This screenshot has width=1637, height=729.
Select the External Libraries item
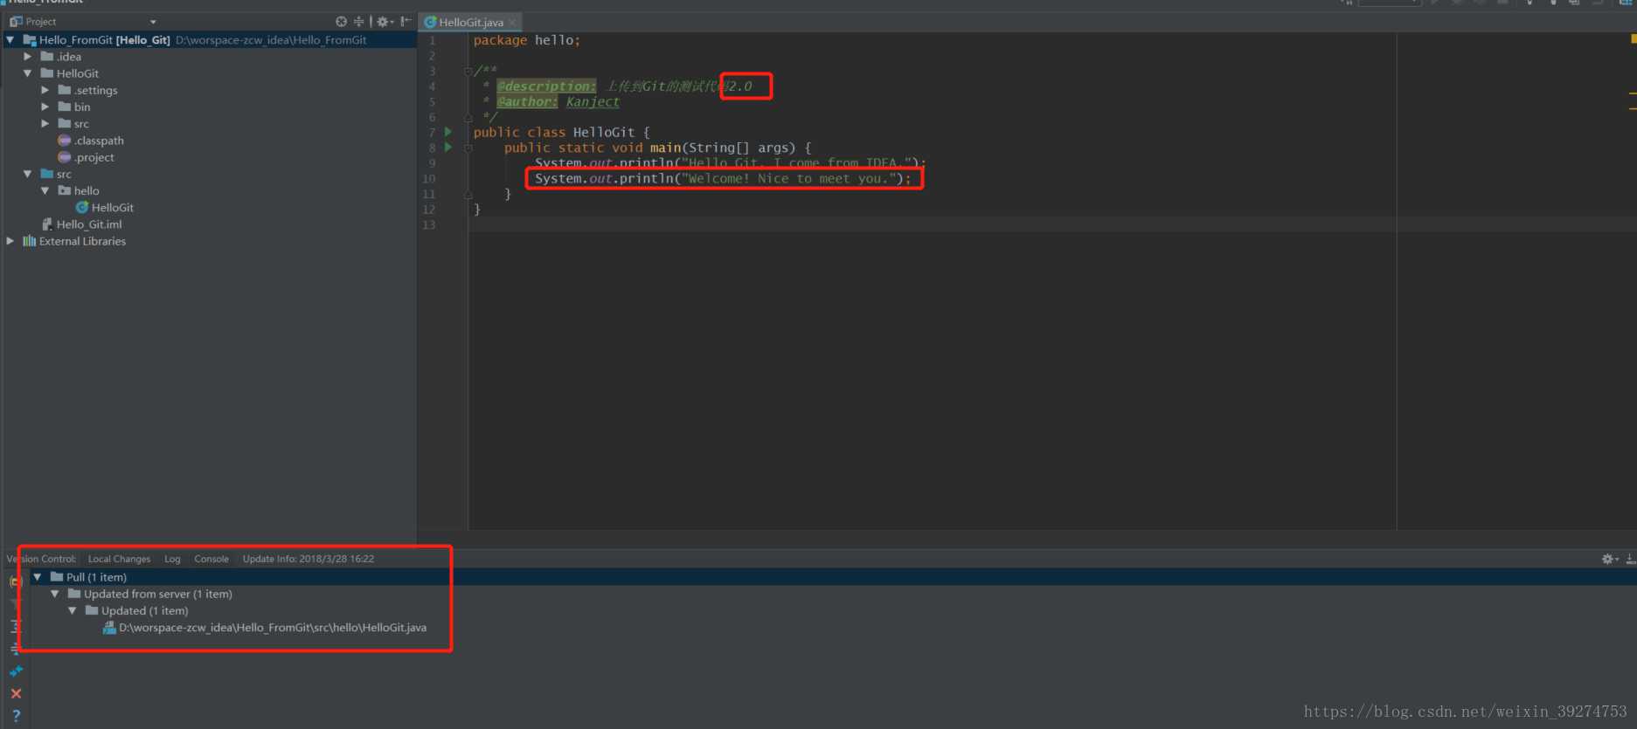[82, 241]
